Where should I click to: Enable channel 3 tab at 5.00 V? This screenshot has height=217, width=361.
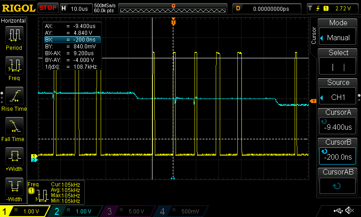tap(129, 211)
